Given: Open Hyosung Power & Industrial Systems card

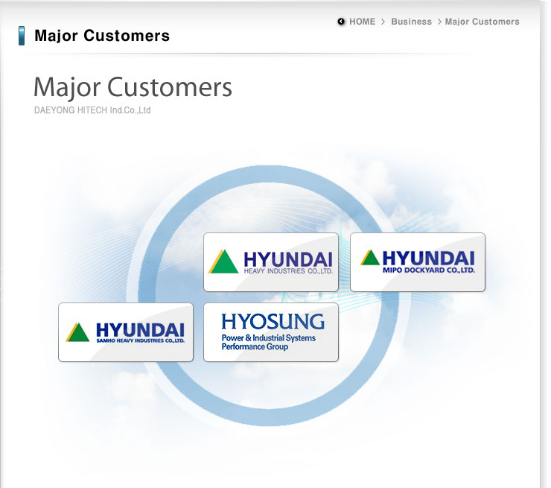Looking at the screenshot, I should point(271,332).
